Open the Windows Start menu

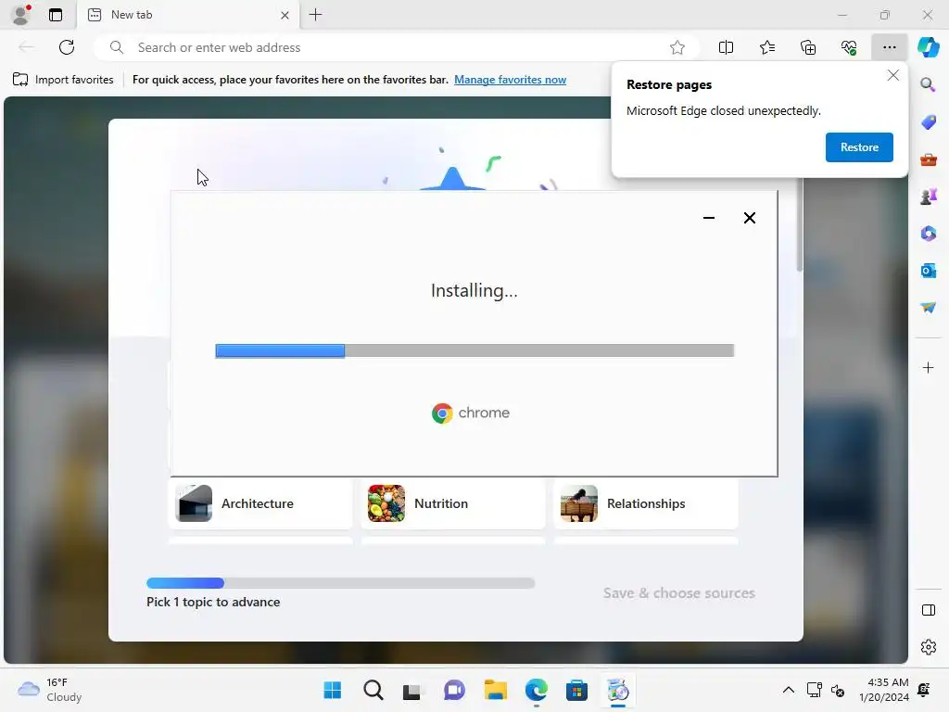pos(333,690)
